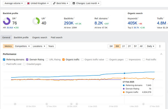Enable the URL Rating checkbox

point(47,59)
